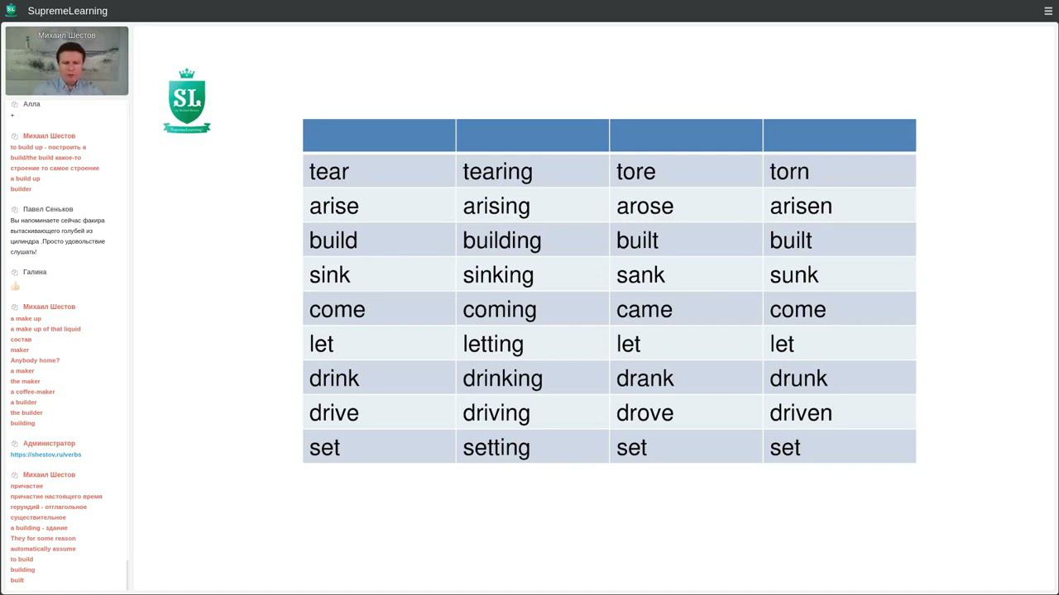Click the message icon beside Павел Сеньков
1059x595 pixels.
[x=14, y=210]
